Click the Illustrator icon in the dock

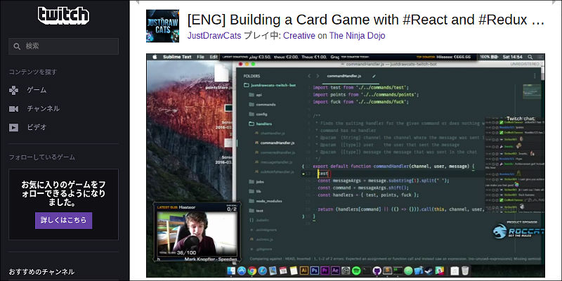(304, 270)
